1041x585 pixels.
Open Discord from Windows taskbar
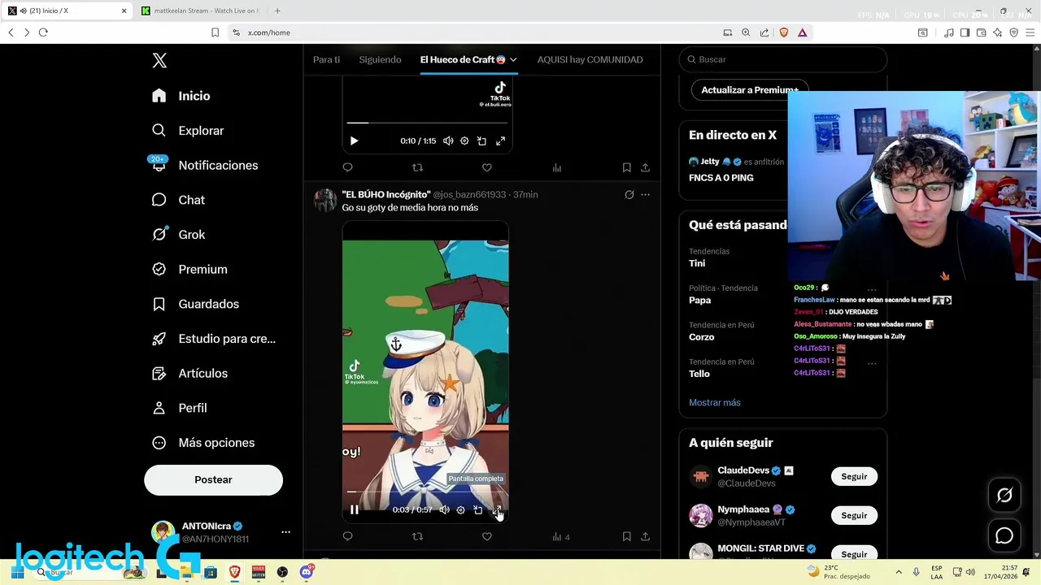307,572
